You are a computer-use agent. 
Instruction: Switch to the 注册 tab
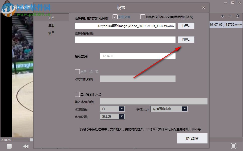pos(51,25)
